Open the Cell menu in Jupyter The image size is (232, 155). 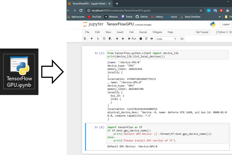131,32
